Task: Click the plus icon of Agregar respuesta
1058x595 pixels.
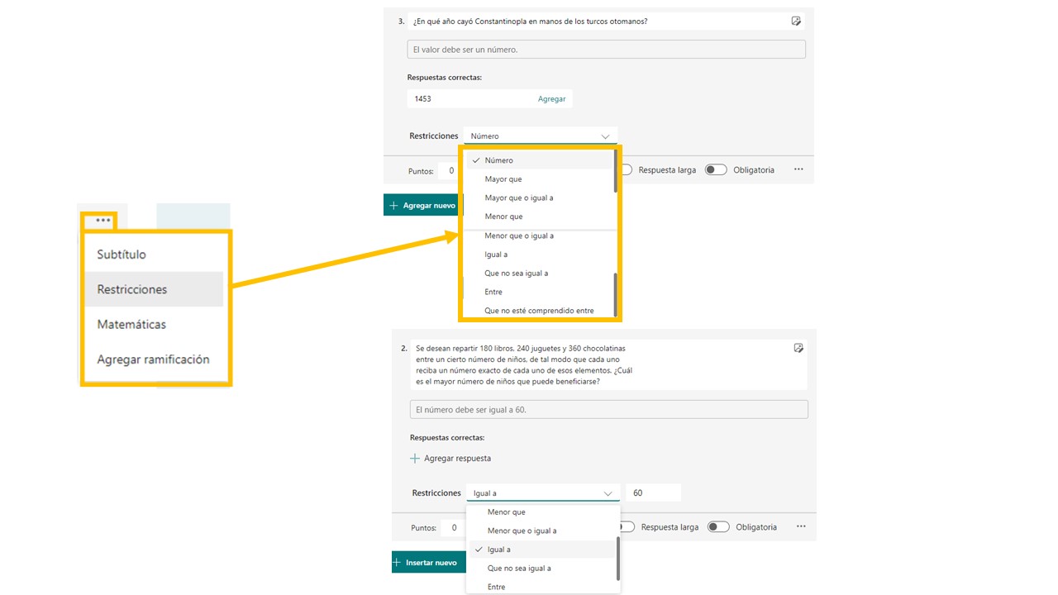Action: 415,458
